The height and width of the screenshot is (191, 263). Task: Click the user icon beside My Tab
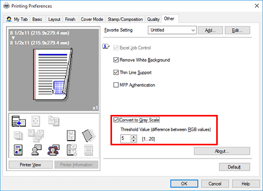pos(9,19)
